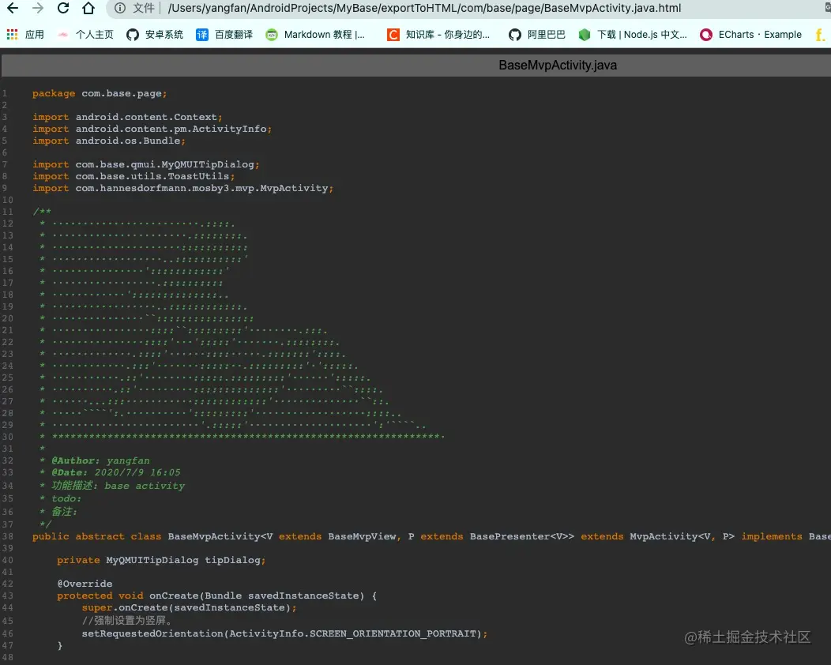
Task: Click the 'package com.base.page;' line
Action: (x=100, y=93)
